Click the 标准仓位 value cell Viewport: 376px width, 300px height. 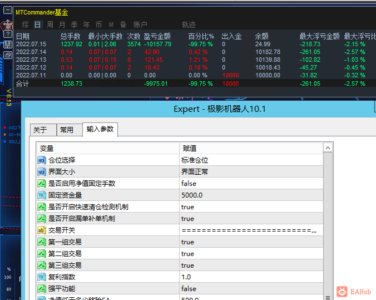tap(251, 160)
